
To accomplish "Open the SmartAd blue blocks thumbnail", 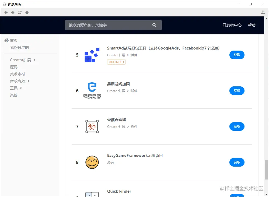I will [x=92, y=55].
